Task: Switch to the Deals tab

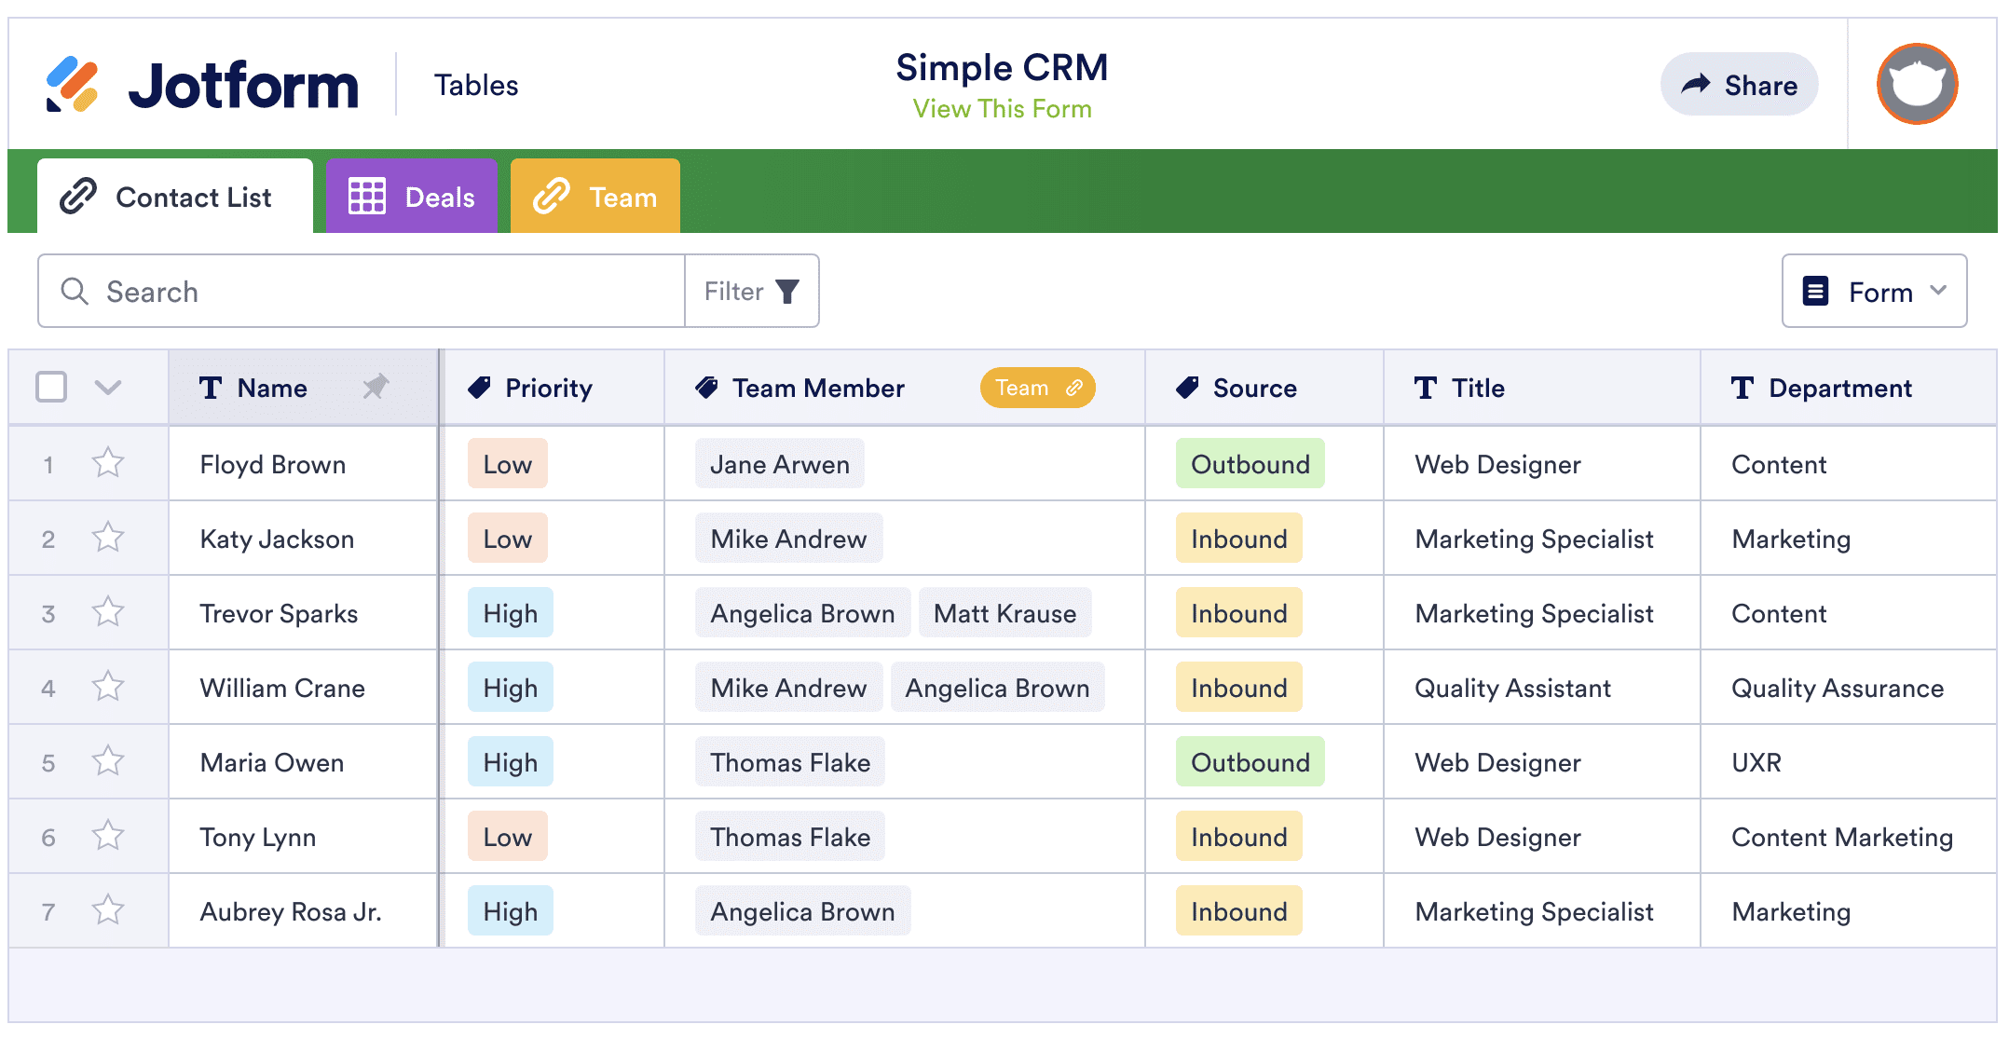Action: (411, 197)
